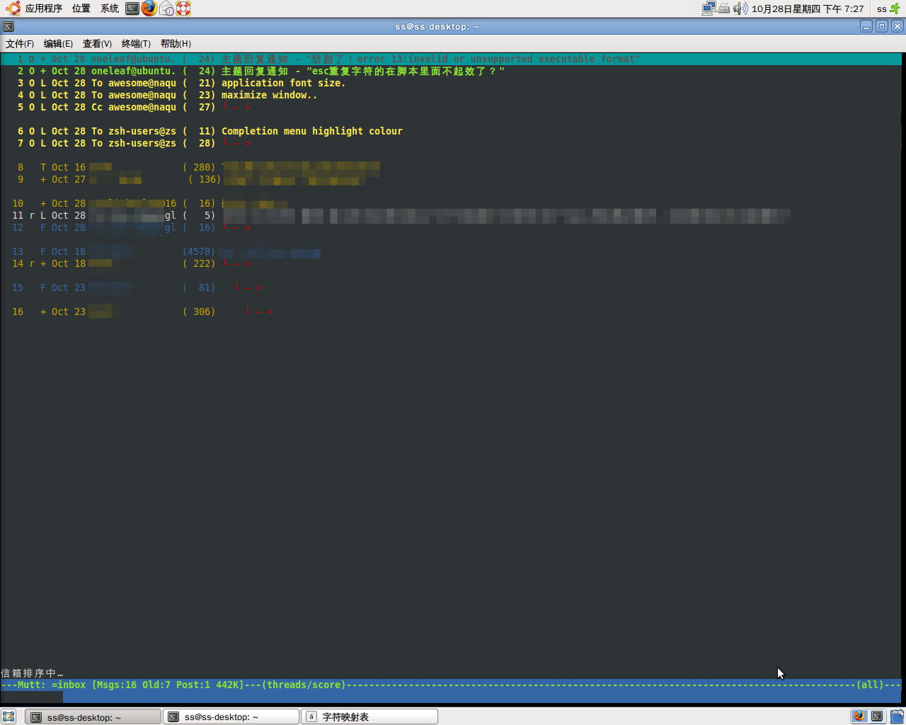
Task: Open the 系统 system menu
Action: click(x=110, y=8)
